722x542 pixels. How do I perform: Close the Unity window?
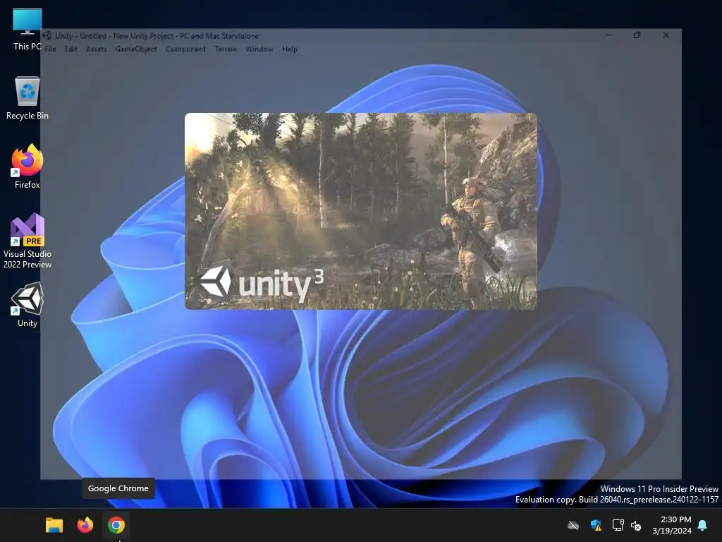tap(666, 35)
